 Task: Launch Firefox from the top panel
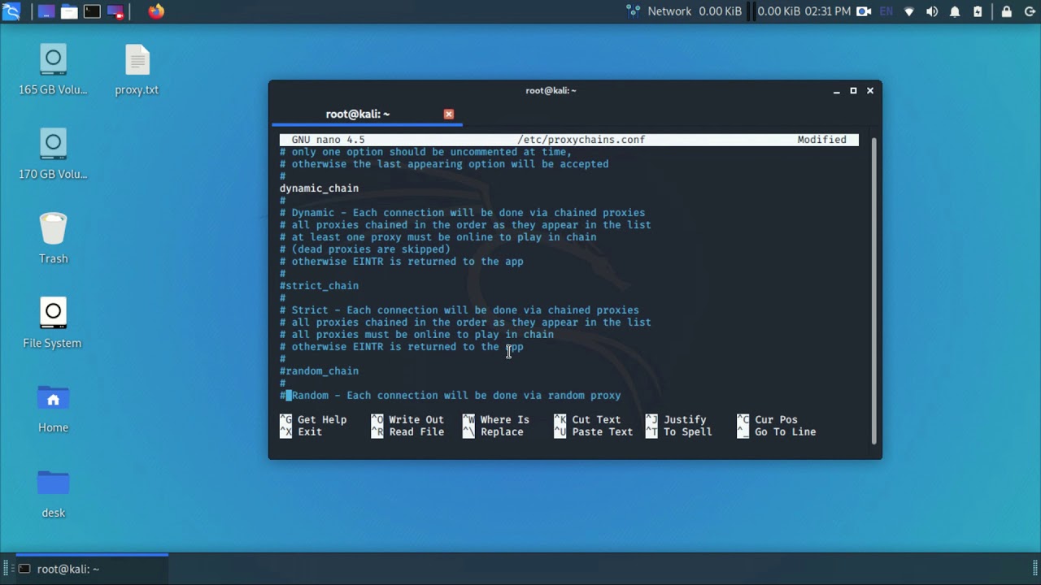coord(156,11)
